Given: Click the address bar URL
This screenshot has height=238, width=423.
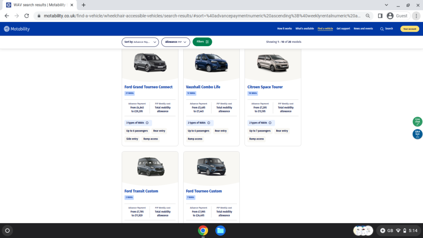Looking at the screenshot, I should [x=202, y=16].
